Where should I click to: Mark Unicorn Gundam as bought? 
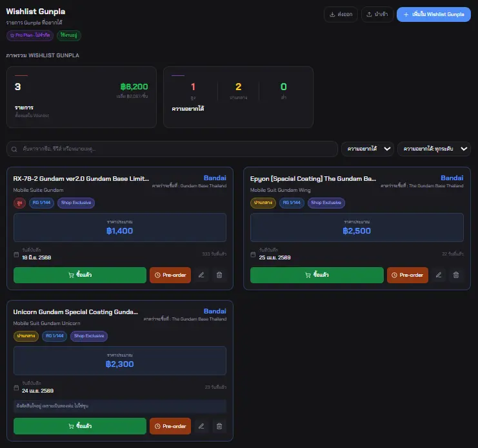point(80,426)
